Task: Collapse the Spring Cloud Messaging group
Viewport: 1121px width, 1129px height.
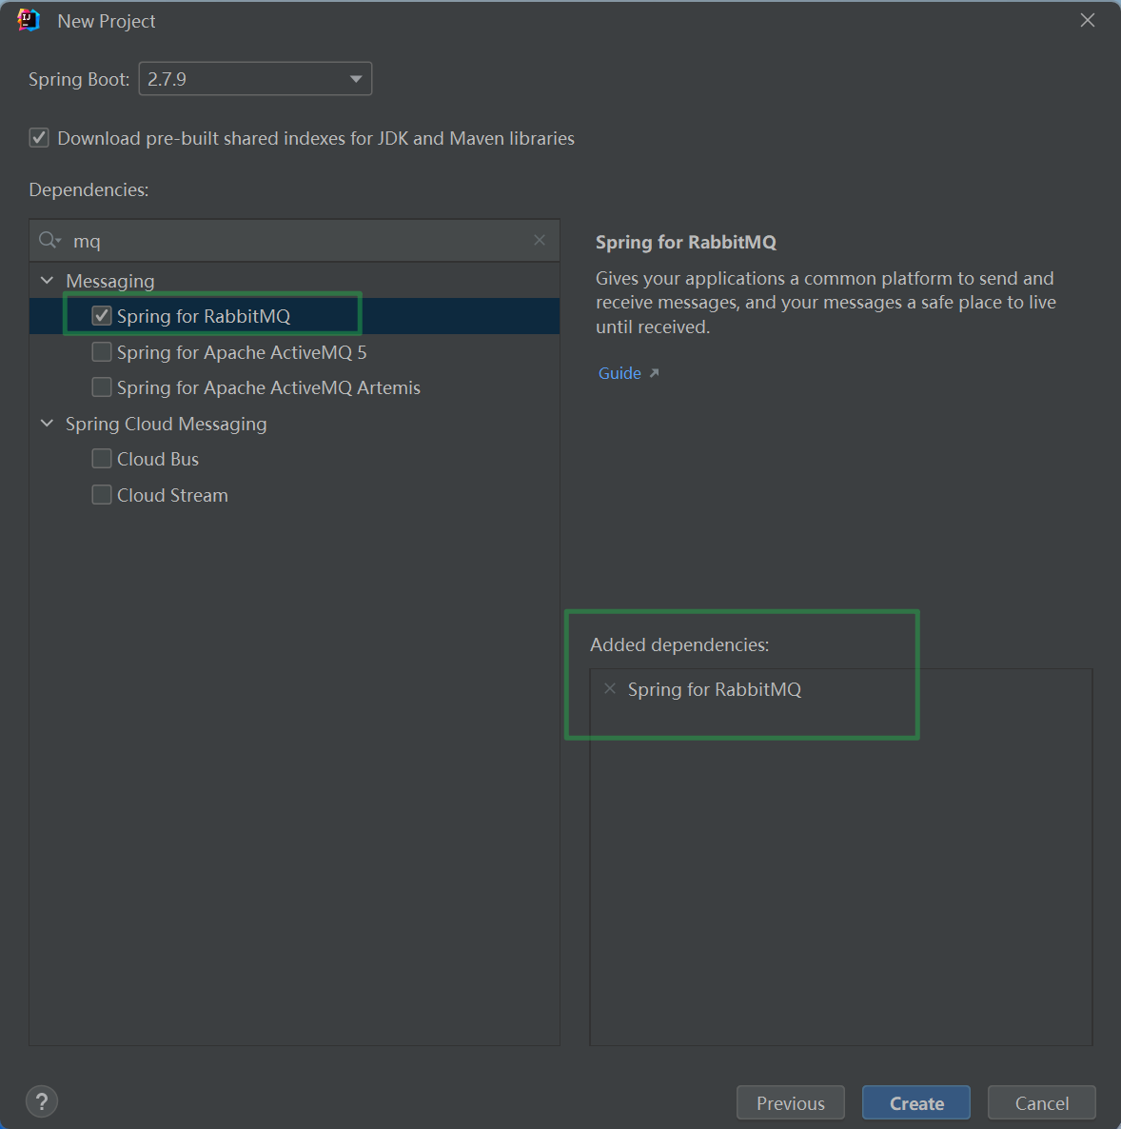Action: (x=47, y=424)
